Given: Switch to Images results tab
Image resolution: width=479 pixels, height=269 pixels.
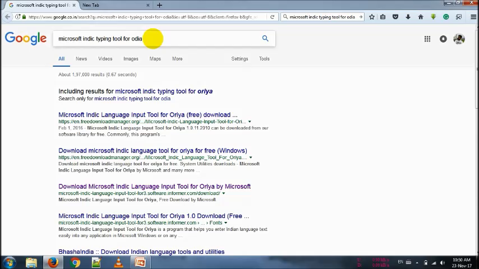Looking at the screenshot, I should pyautogui.click(x=131, y=59).
